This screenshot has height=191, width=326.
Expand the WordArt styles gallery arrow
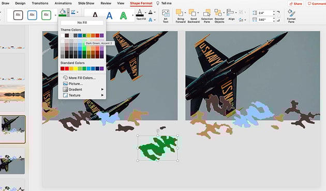pyautogui.click(x=133, y=15)
